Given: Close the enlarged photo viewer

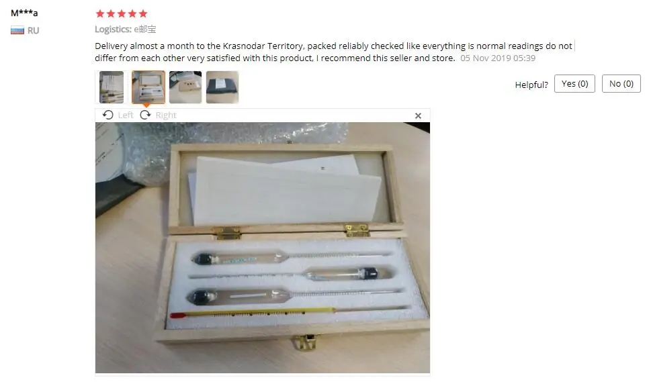Looking at the screenshot, I should (x=418, y=115).
